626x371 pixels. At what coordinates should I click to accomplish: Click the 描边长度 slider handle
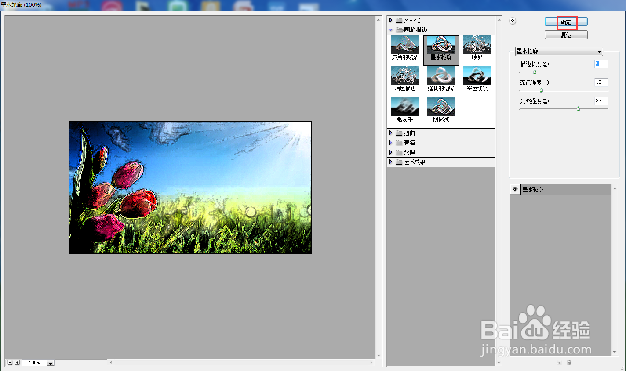535,72
